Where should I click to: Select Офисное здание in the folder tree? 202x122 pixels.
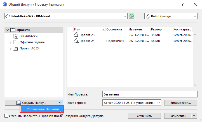click(x=32, y=42)
